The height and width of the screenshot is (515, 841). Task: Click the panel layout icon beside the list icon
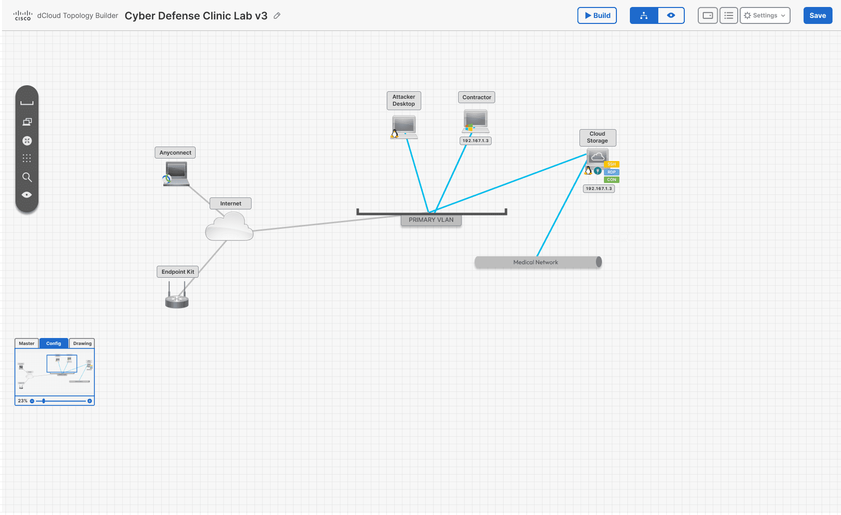707,15
